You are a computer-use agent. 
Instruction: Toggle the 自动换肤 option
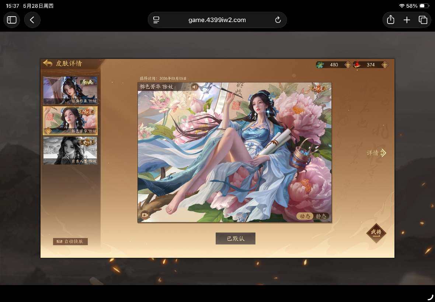[70, 242]
